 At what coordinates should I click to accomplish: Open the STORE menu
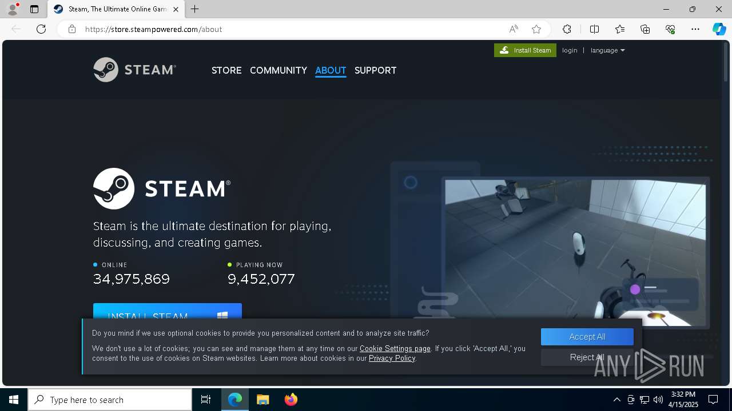click(x=226, y=70)
